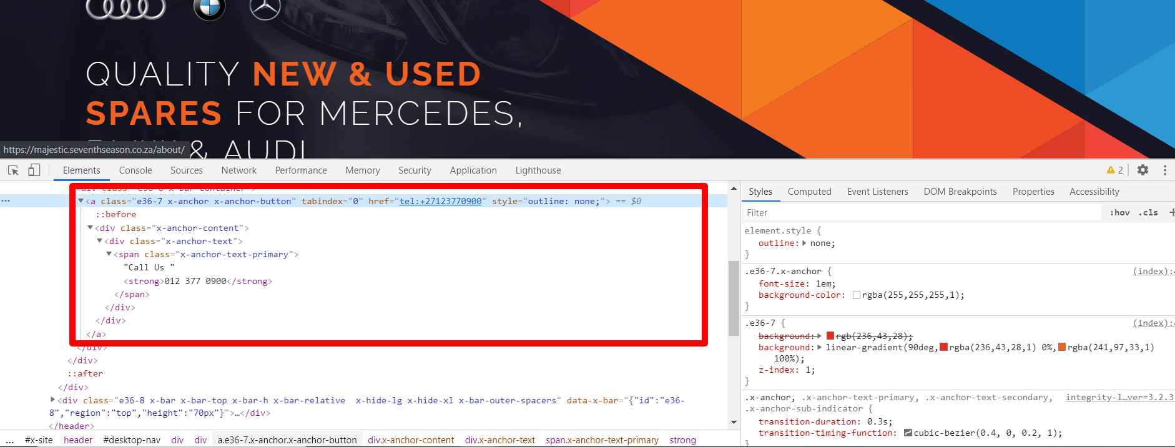Open the rgba(236,43,28,1) gradient start swatch
The height and width of the screenshot is (447, 1175).
[x=944, y=347]
